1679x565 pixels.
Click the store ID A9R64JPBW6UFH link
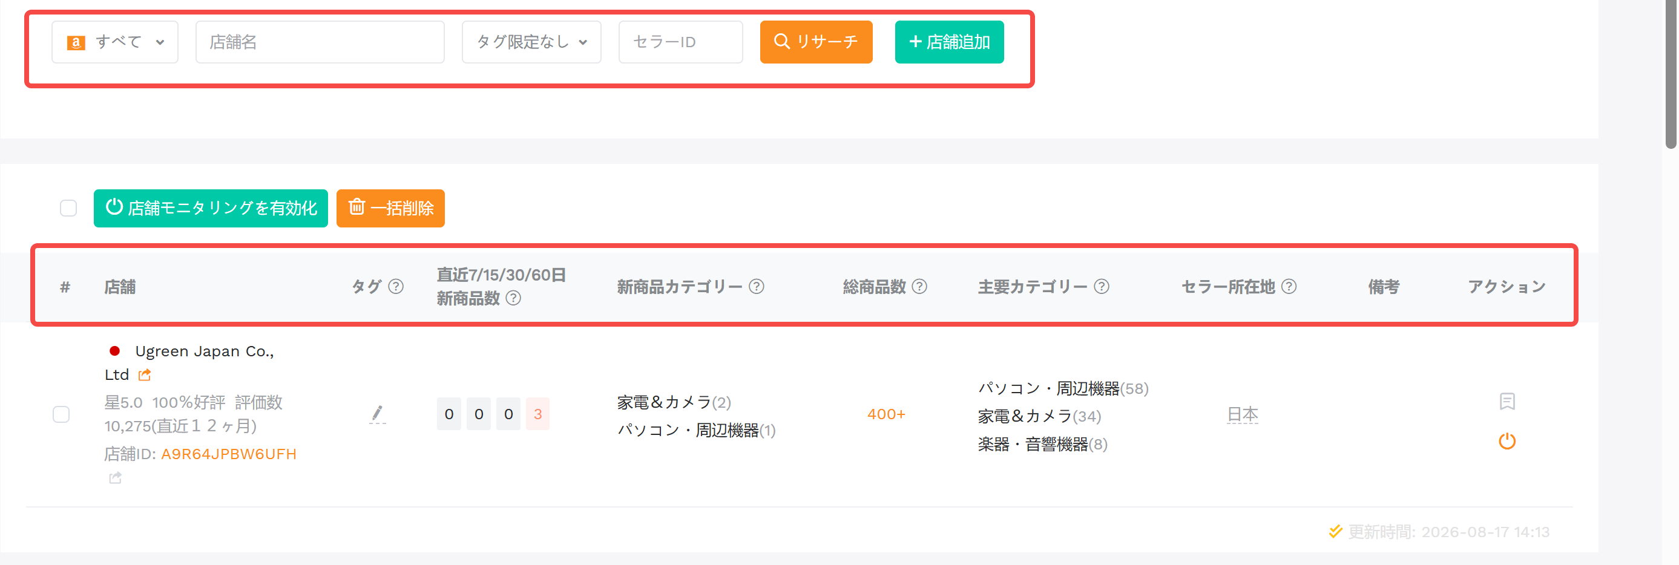(229, 454)
